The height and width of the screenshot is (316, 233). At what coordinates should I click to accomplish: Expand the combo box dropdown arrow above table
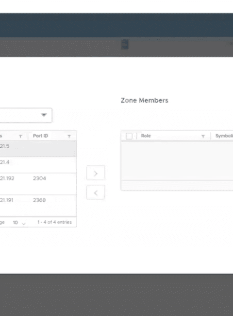(x=44, y=115)
